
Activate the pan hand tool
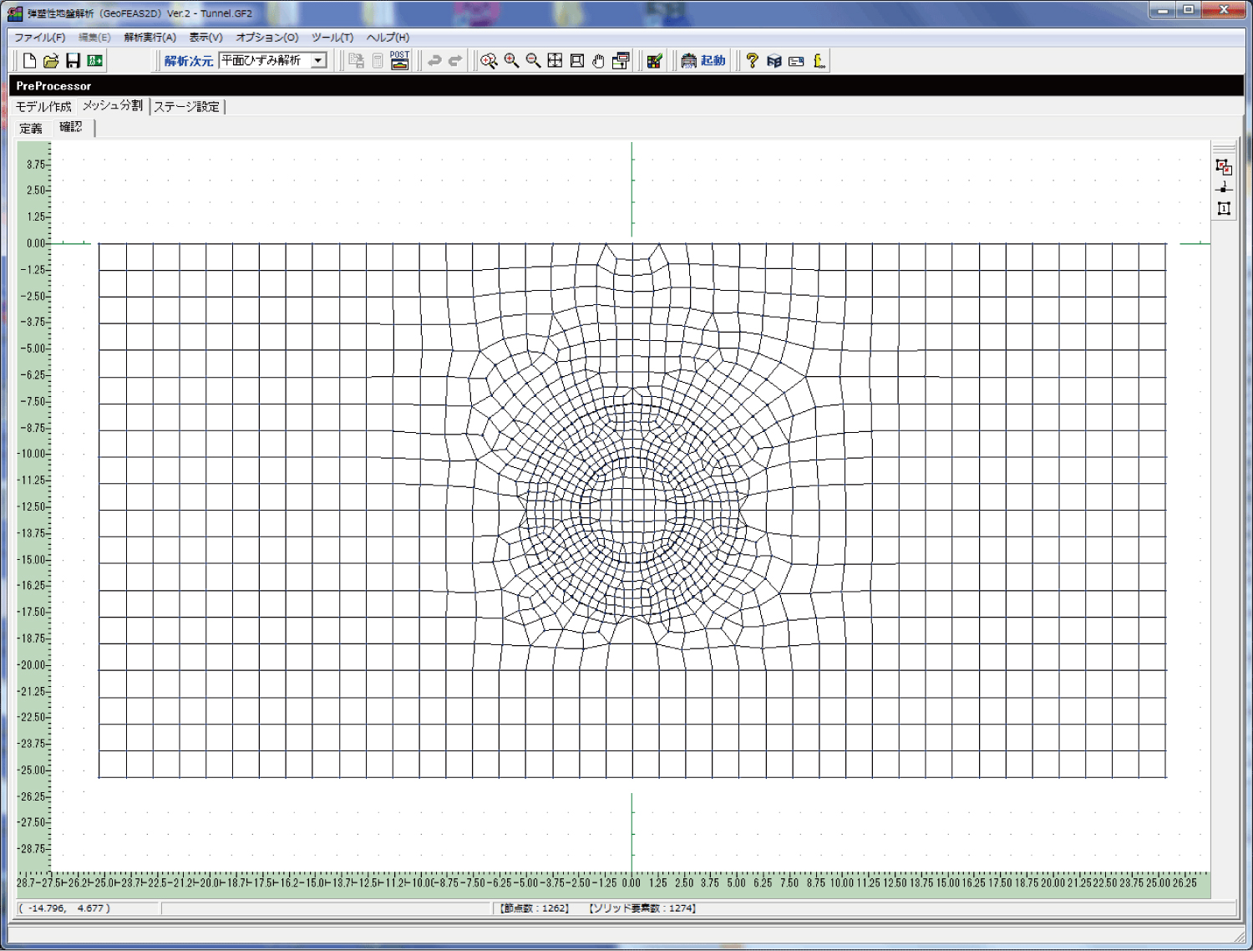[x=598, y=61]
